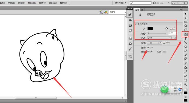Select the Hand tool
This screenshot has width=189, height=103.
[186, 80]
